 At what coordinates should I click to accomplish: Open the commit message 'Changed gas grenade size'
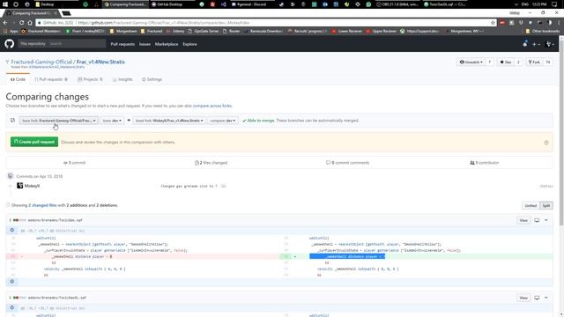(x=189, y=186)
